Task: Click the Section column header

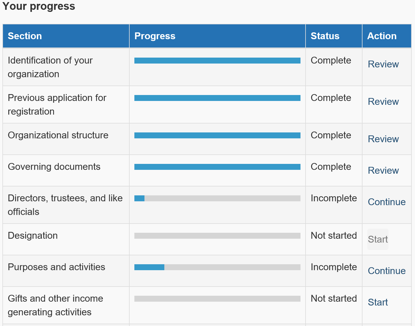Action: click(25, 36)
